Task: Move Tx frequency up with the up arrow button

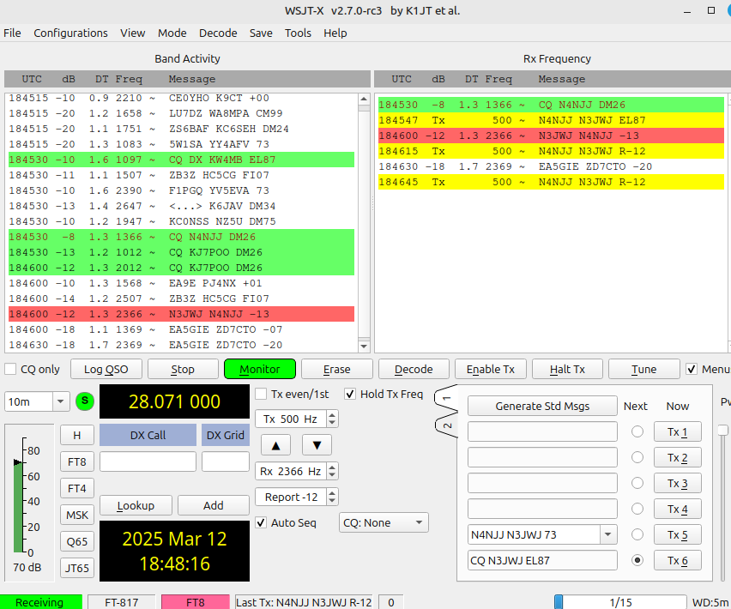Action: 275,445
